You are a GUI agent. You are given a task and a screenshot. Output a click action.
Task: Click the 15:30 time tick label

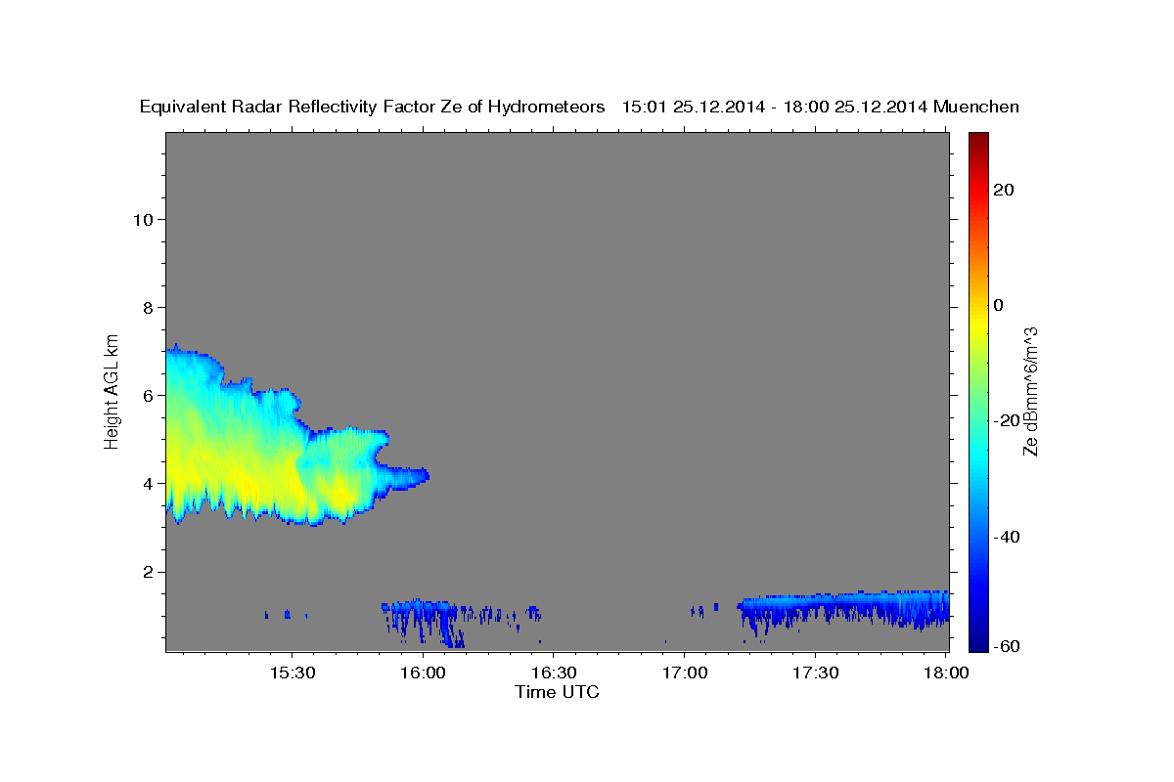(291, 673)
